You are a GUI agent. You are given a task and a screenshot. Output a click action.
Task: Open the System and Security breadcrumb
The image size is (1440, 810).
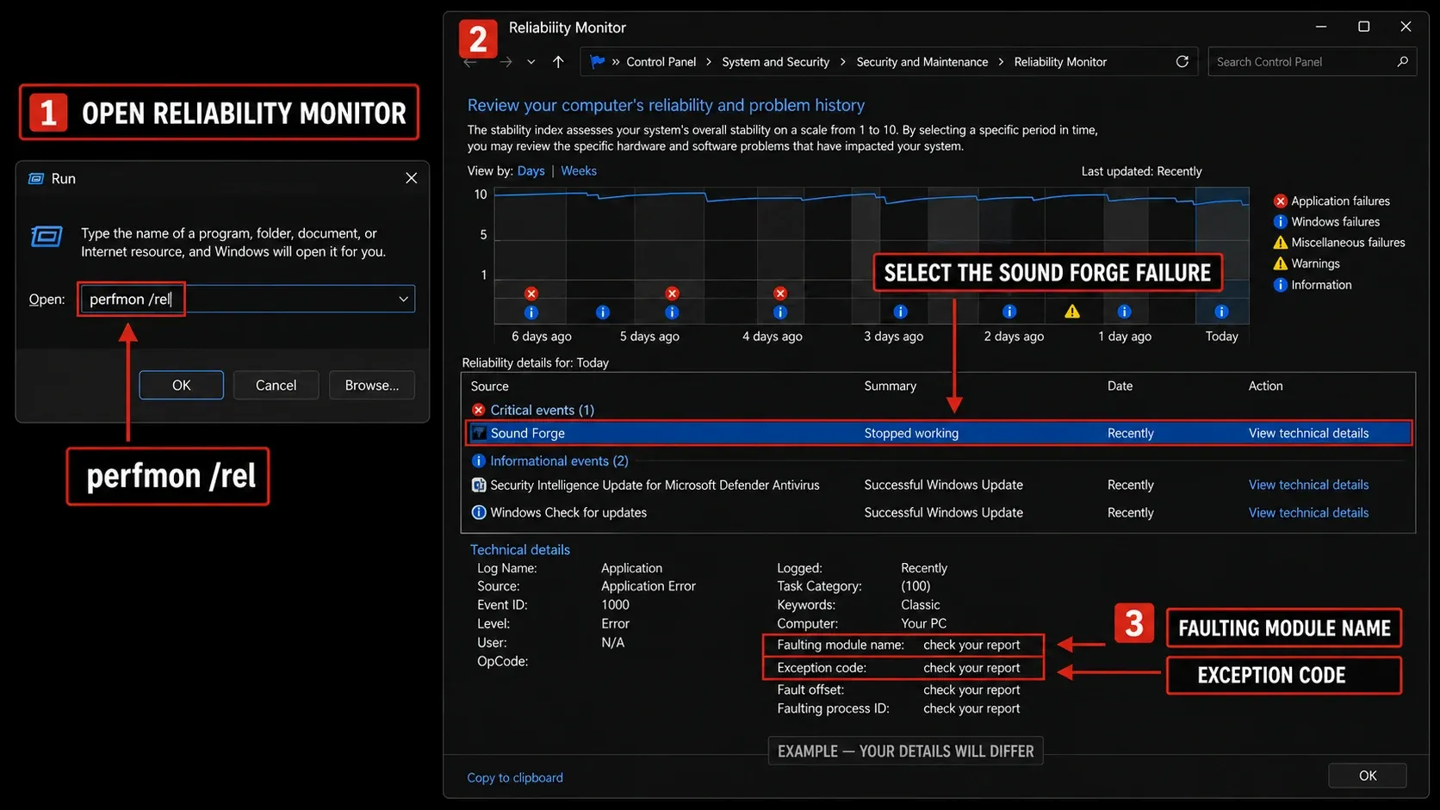coord(776,62)
